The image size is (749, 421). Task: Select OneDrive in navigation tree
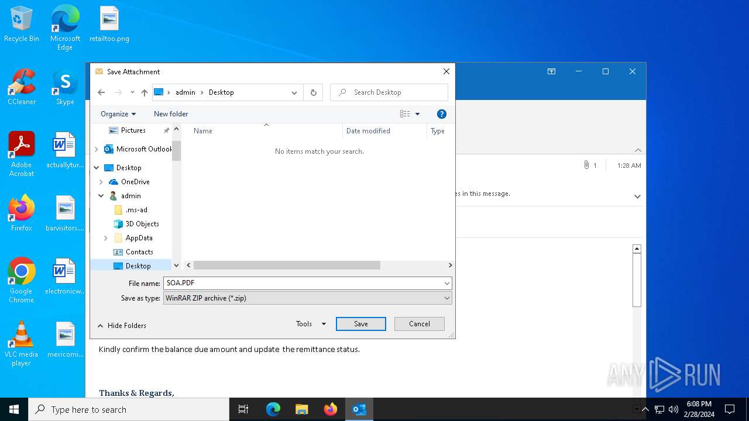(135, 182)
